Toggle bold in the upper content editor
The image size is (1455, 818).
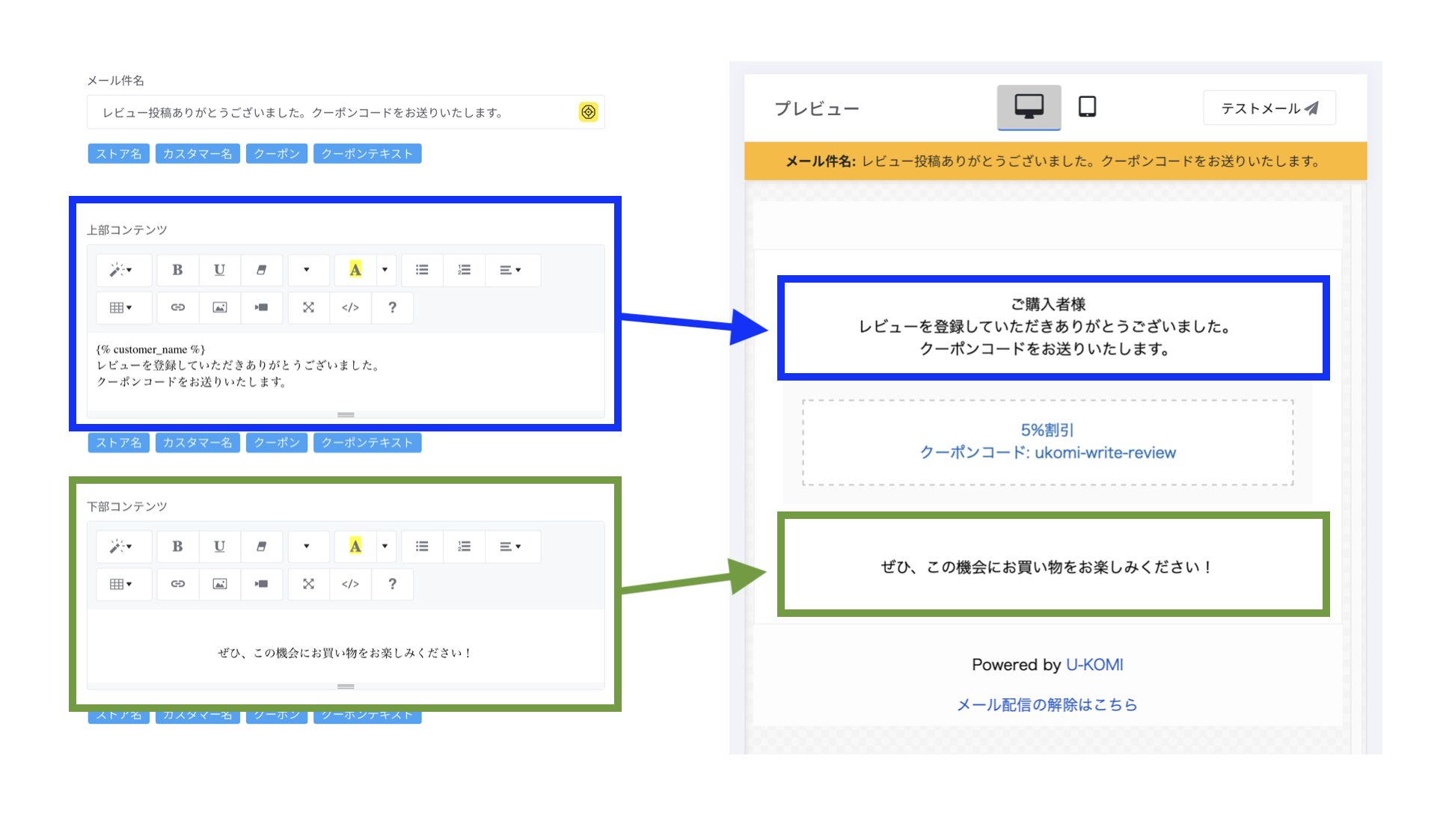[x=177, y=270]
